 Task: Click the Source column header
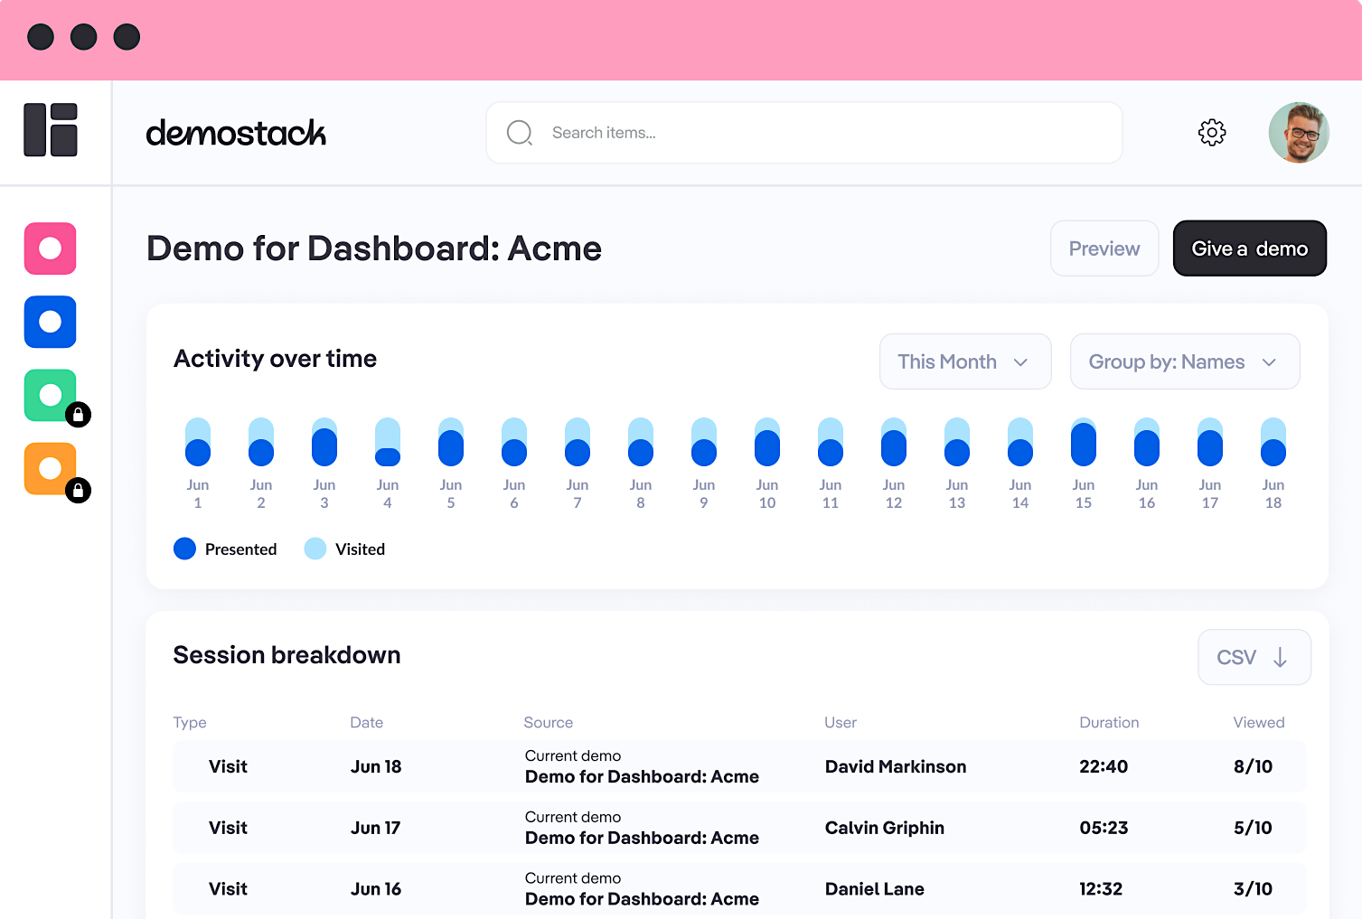(549, 722)
